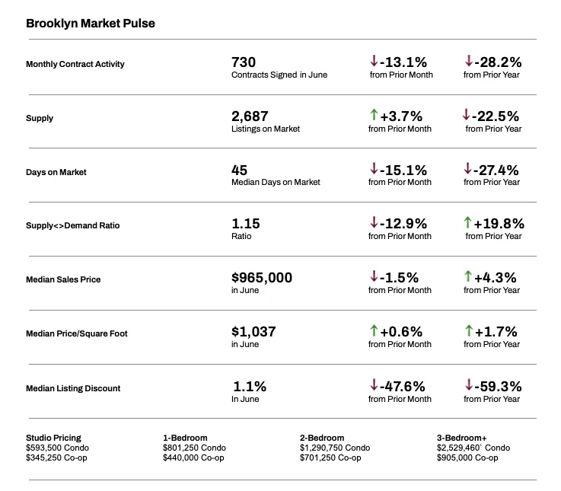Viewport: 561px width, 491px height.
Task: Click the green up arrow beside +4.3%
Action: [467, 276]
